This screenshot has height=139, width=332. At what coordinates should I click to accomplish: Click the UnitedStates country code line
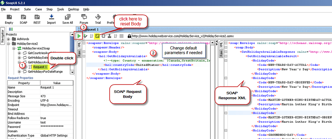[148, 65]
